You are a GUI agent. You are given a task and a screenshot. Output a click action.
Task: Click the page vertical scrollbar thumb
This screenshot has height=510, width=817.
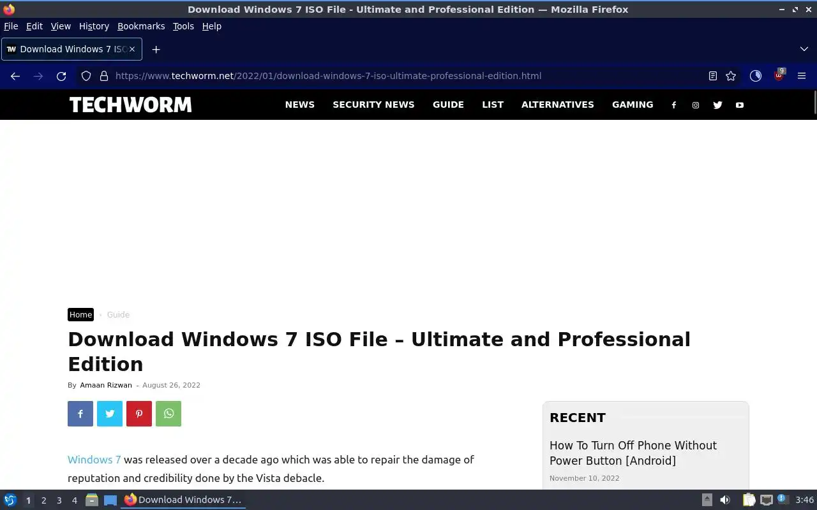(x=814, y=103)
